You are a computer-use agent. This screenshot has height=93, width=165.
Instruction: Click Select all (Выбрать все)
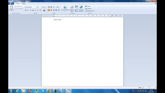[89, 11]
